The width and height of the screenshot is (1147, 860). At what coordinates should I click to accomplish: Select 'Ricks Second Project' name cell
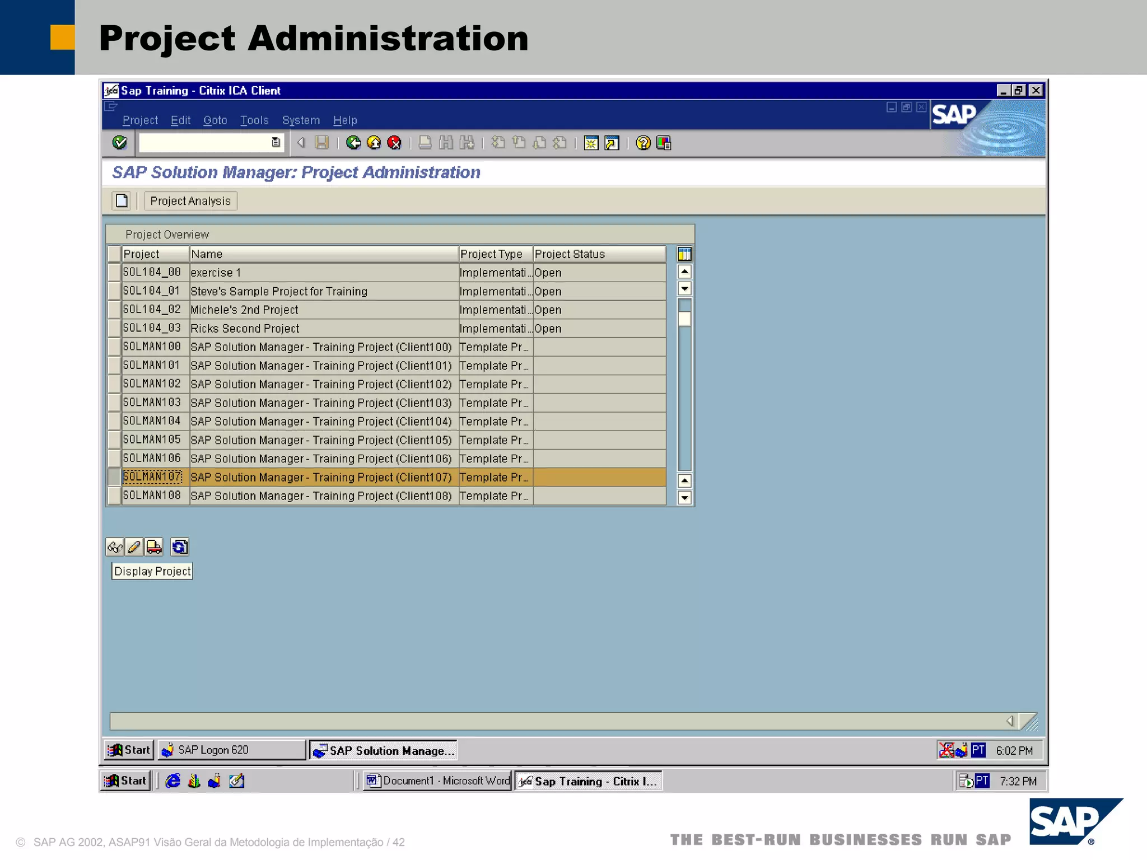click(324, 329)
